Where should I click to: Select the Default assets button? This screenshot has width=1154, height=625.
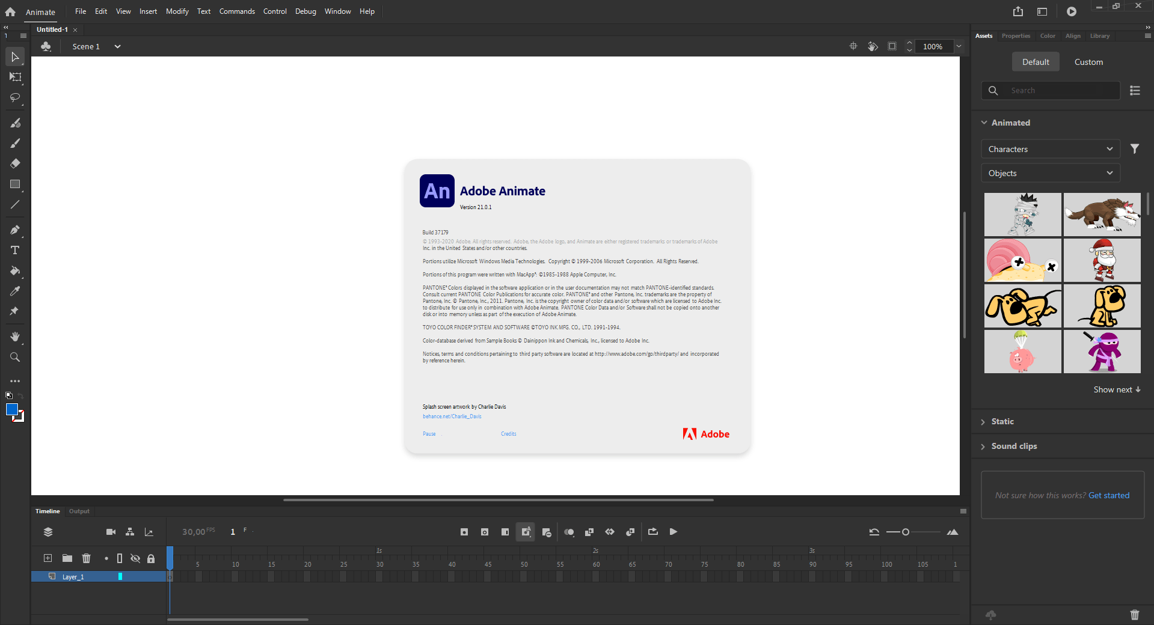pyautogui.click(x=1036, y=62)
